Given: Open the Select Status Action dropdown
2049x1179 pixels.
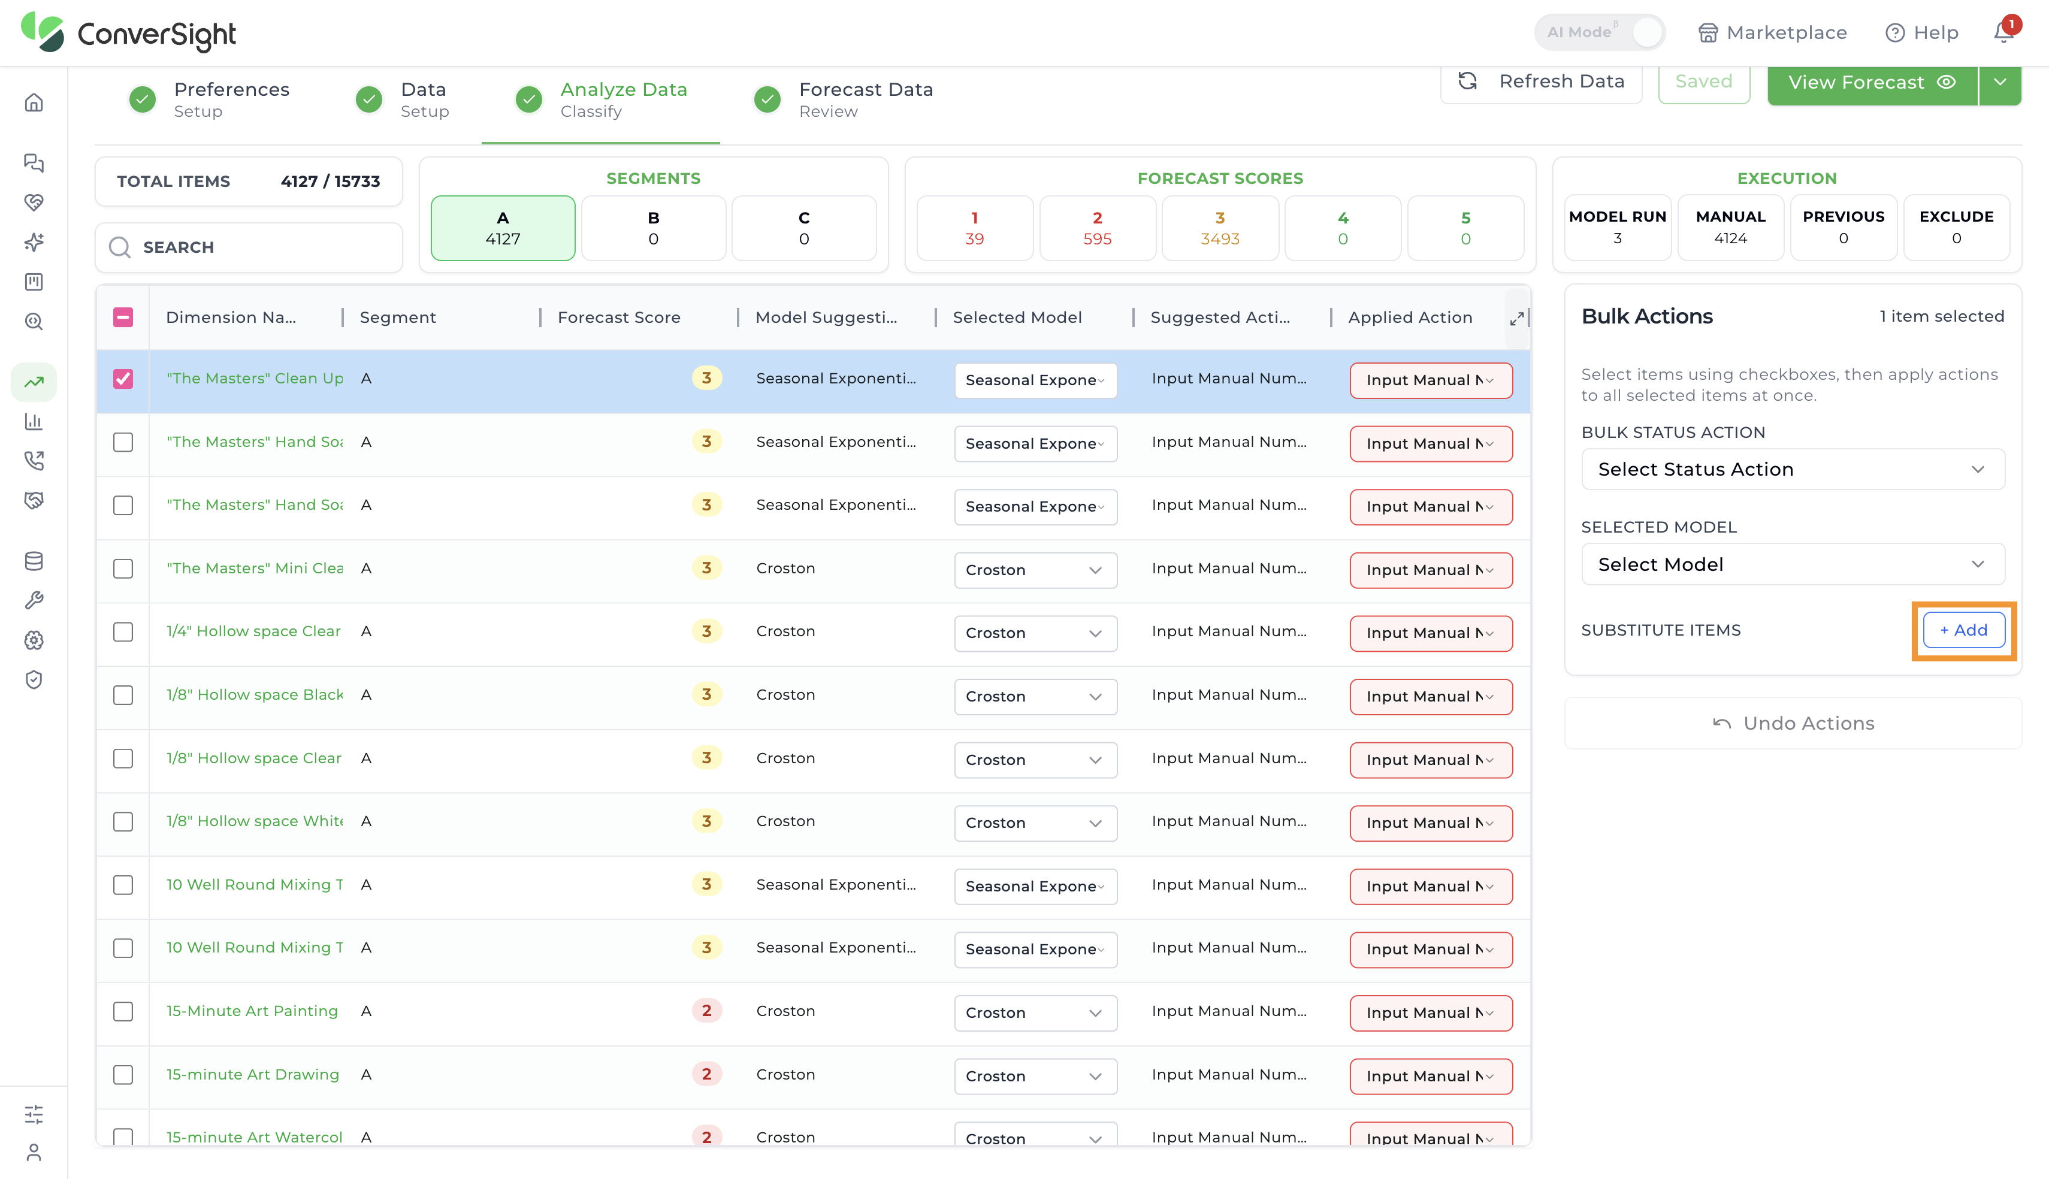Looking at the screenshot, I should [1793, 470].
